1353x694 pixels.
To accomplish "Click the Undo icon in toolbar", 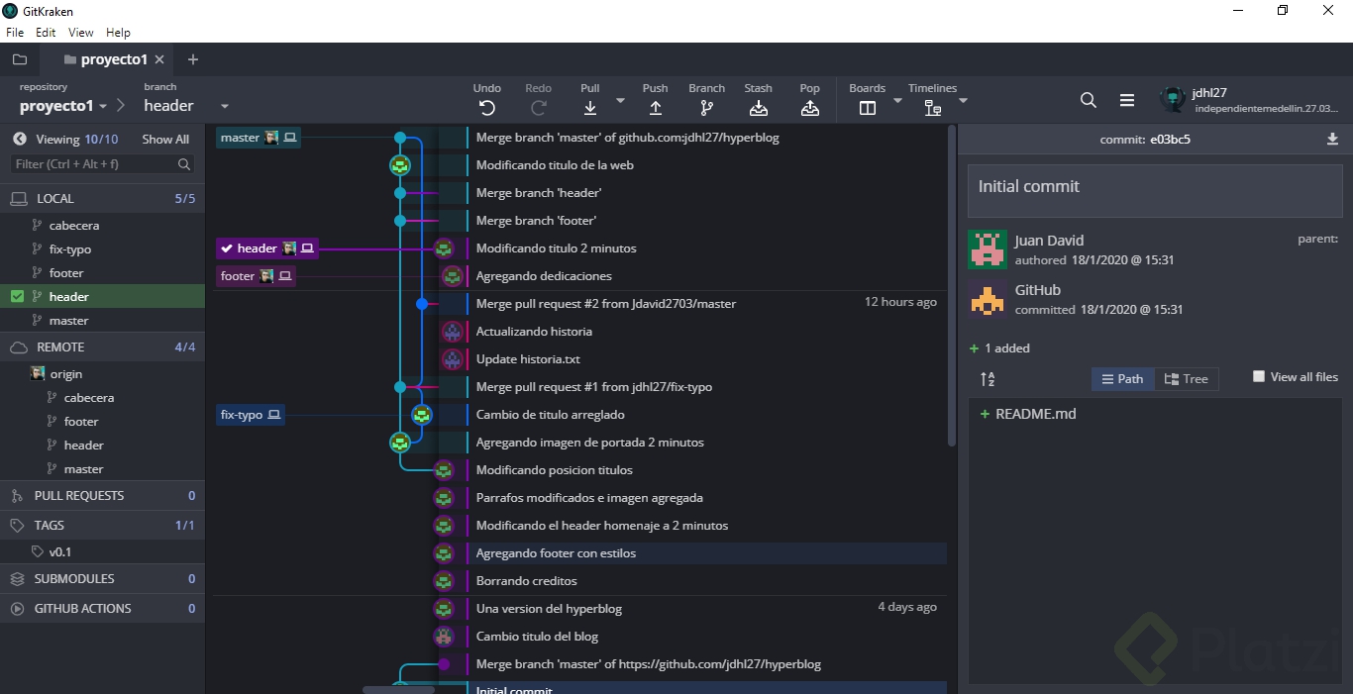I will [486, 108].
